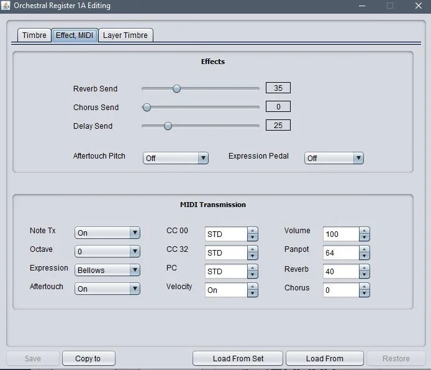
Task: Change Expression dropdown set to Bellows
Action: pyautogui.click(x=107, y=271)
